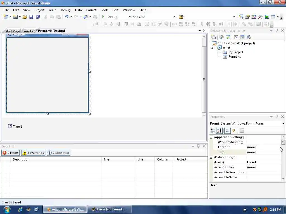286x214 pixels.
Task: Open the Any CPU platform dropdown
Action: (174, 17)
